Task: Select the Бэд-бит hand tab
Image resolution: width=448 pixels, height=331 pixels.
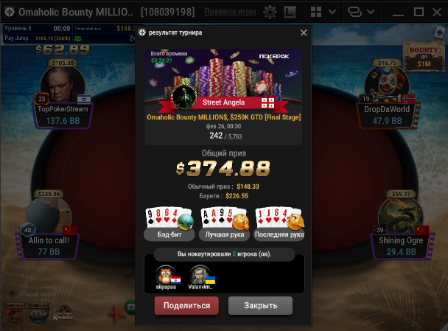Action: [x=169, y=234]
